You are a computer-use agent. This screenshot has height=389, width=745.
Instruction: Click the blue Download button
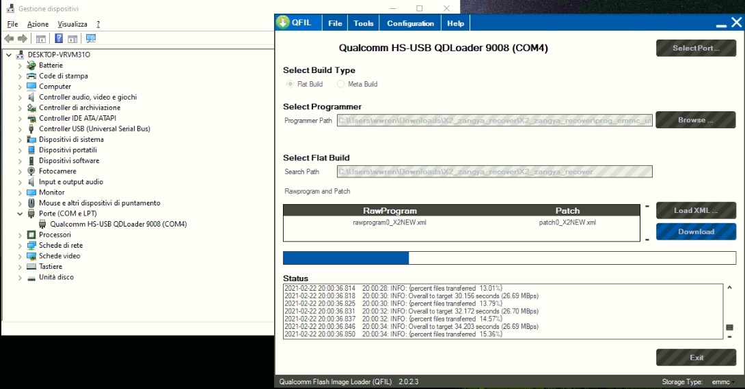tap(696, 231)
